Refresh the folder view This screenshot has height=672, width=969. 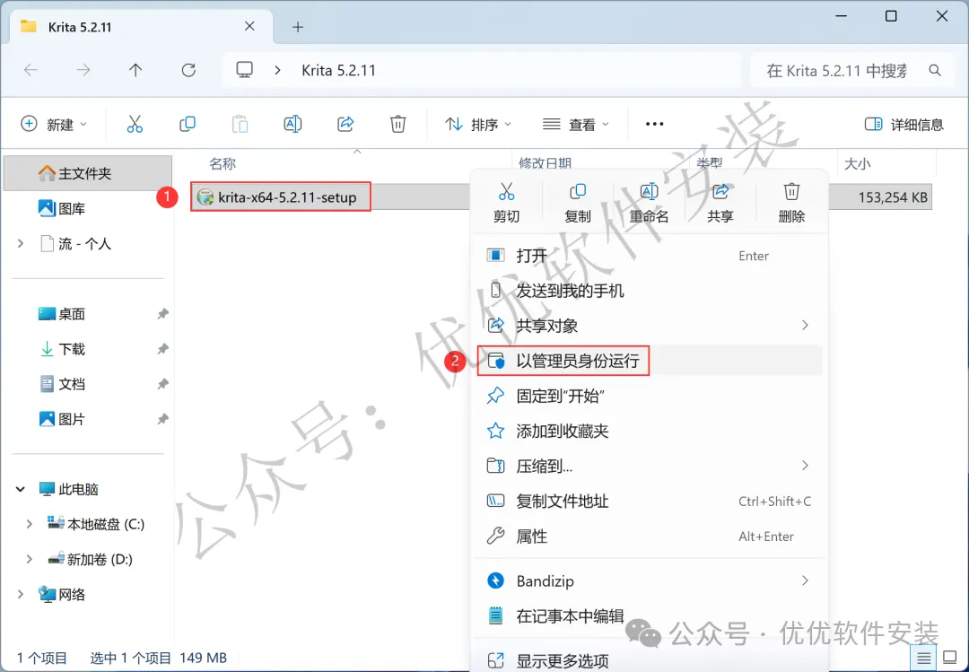click(188, 71)
